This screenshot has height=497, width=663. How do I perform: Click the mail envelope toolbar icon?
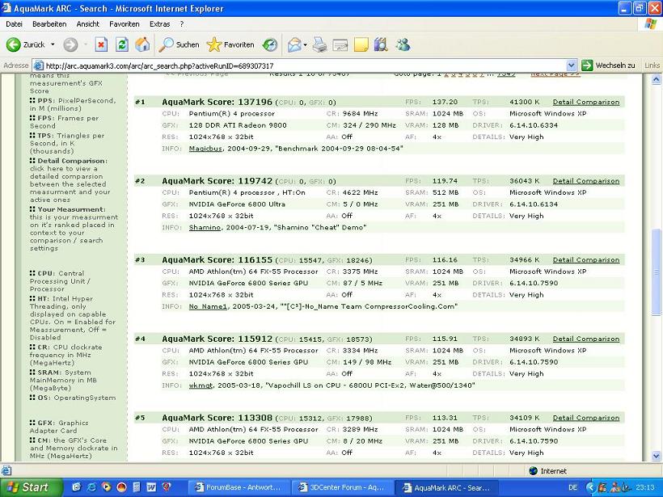point(294,44)
